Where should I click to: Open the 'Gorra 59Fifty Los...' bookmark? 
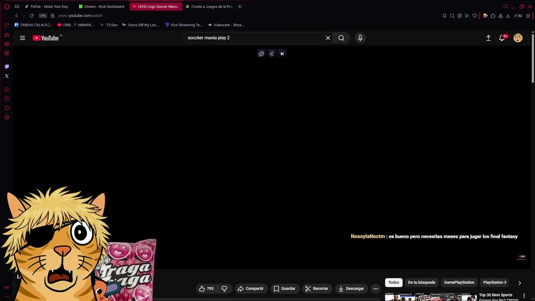(140, 25)
